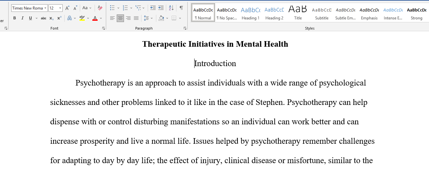Click the word 'Psychotherapy' starting first paragraph
This screenshot has width=429, height=173.
[x=100, y=83]
